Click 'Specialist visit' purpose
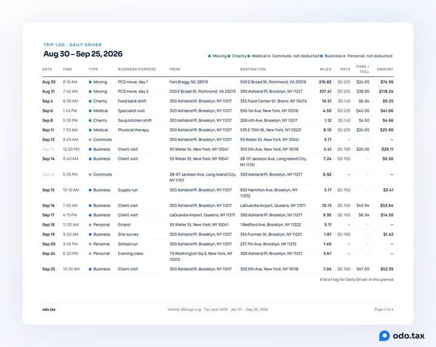 (131, 111)
